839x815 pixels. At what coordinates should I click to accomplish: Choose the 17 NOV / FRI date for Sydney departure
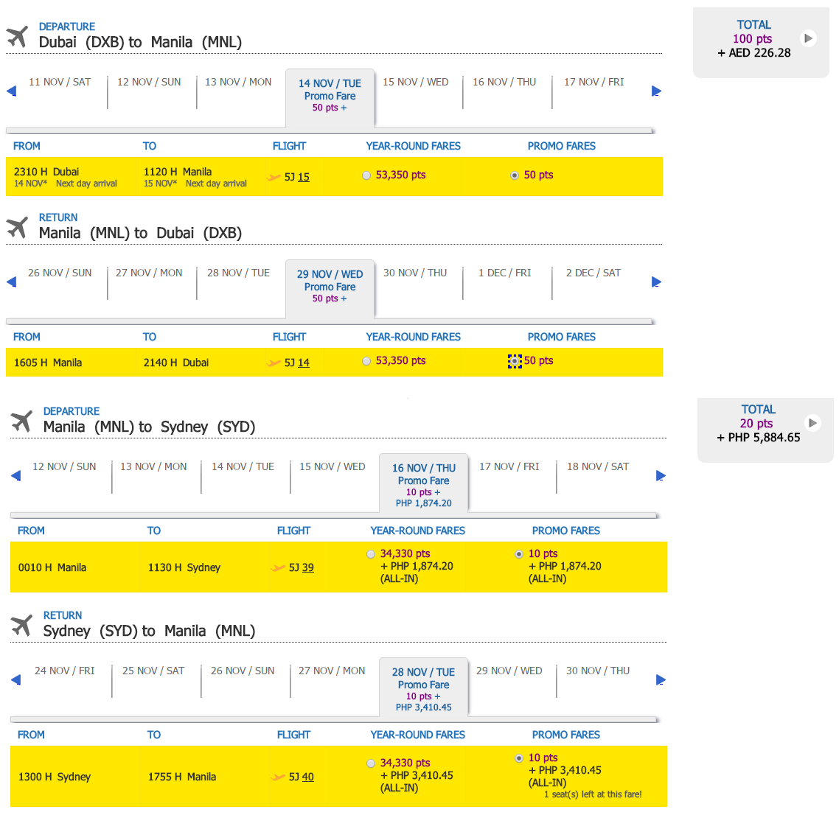[509, 466]
